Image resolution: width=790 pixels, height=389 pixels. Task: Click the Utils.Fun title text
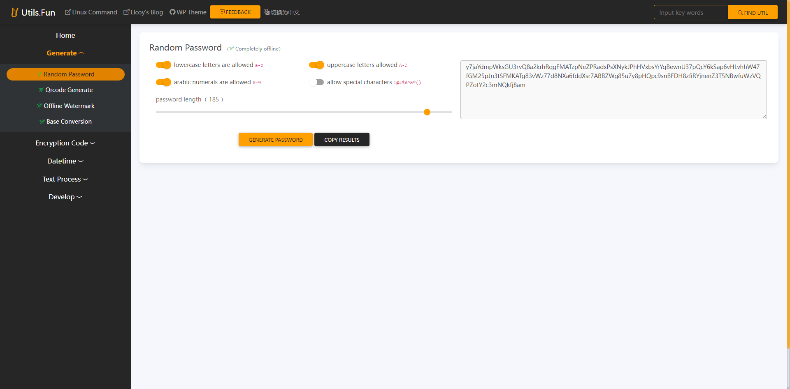tap(38, 12)
